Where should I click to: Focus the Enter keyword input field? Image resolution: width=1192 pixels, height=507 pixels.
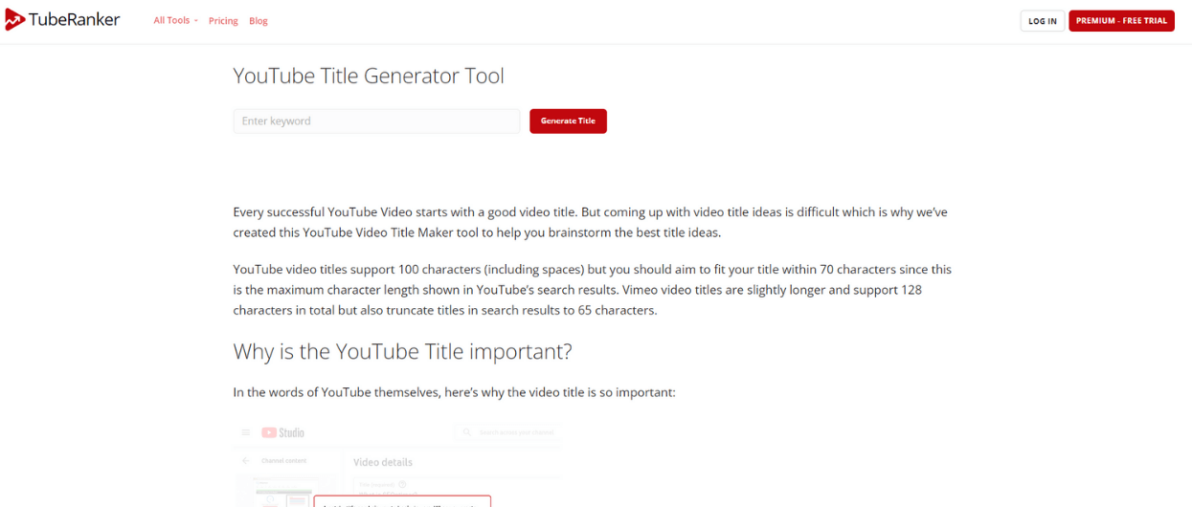point(376,121)
